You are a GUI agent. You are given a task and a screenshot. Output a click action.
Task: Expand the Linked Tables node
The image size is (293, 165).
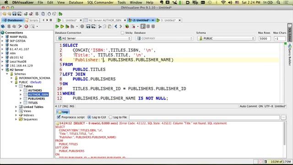point(16,107)
